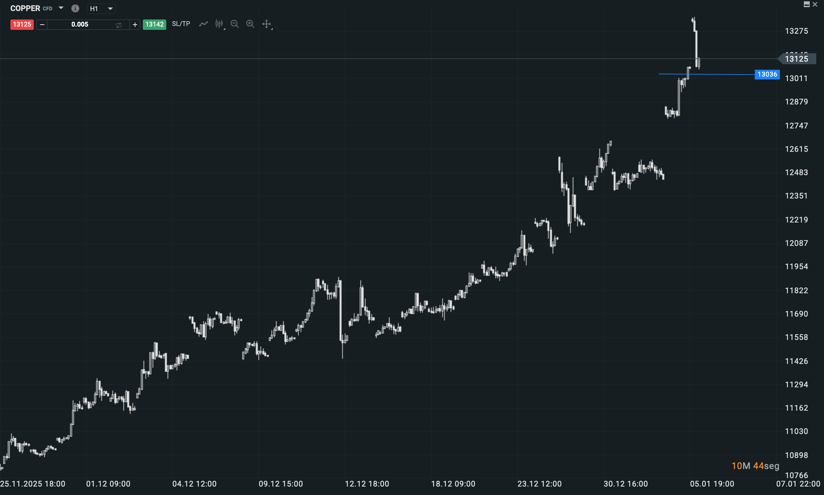Viewport: 824px width, 495px height.
Task: Click the red sell button 13125
Action: (22, 25)
